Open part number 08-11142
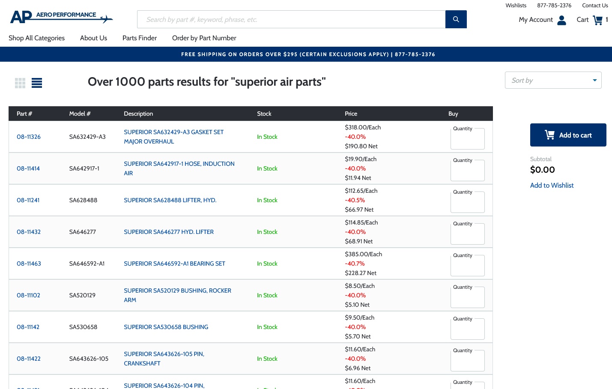This screenshot has height=389, width=612. tap(28, 327)
